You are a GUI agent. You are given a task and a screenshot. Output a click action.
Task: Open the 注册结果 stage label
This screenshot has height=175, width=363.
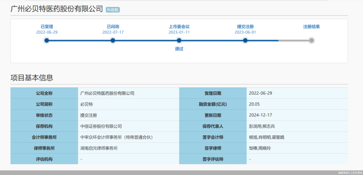pyautogui.click(x=312, y=27)
